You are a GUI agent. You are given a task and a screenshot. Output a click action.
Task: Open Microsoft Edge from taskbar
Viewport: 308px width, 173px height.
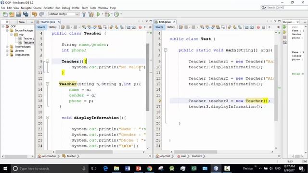[105, 169]
